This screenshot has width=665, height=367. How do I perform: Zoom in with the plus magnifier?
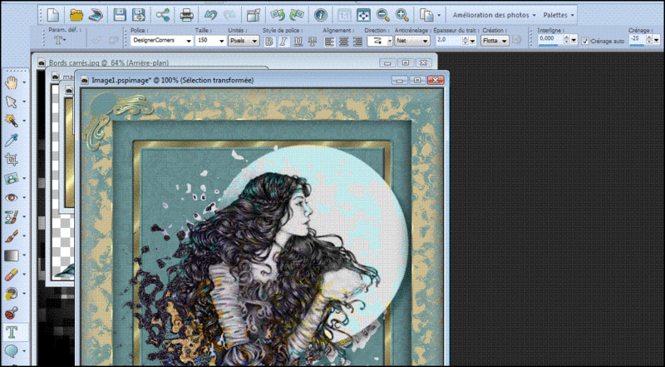(x=402, y=15)
